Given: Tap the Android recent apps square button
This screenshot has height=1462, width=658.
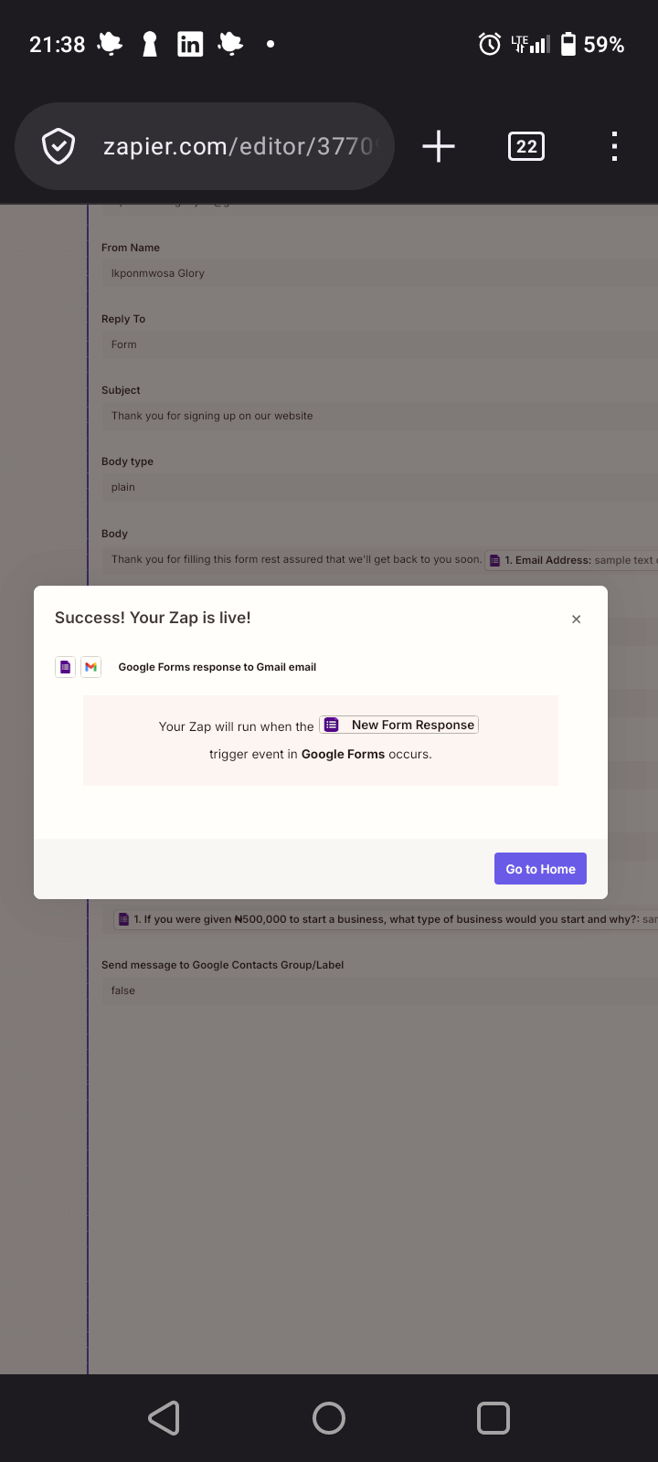Looking at the screenshot, I should point(493,1418).
